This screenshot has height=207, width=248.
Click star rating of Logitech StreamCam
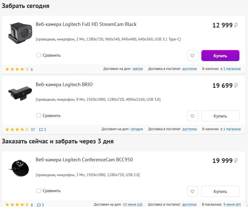click(x=17, y=69)
